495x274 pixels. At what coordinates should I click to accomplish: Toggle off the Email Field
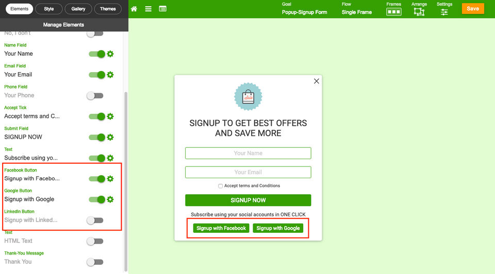coord(96,75)
